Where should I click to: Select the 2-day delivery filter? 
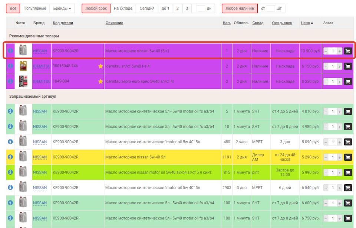click(x=178, y=9)
